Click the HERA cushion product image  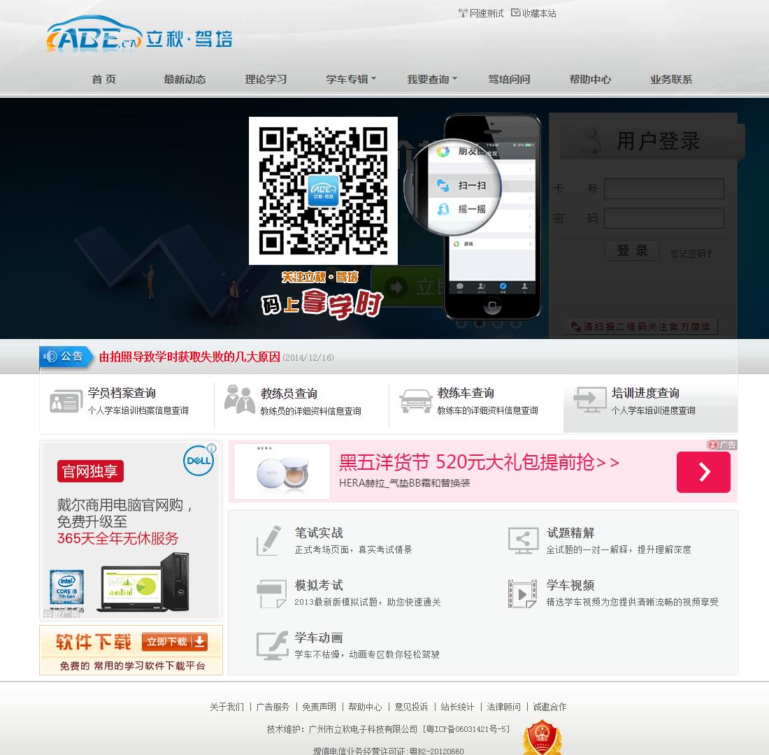coord(282,472)
